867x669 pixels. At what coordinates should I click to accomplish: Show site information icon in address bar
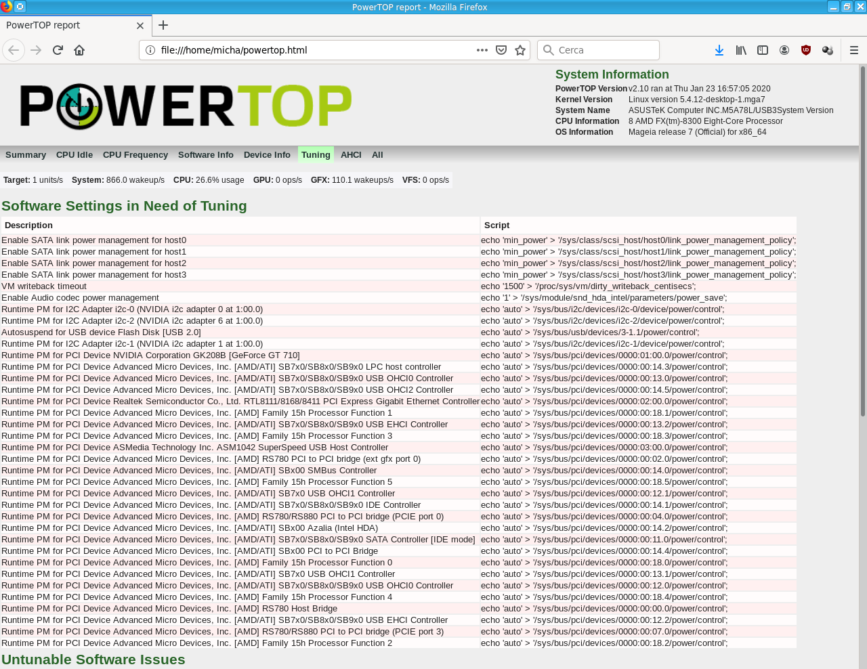pyautogui.click(x=150, y=50)
